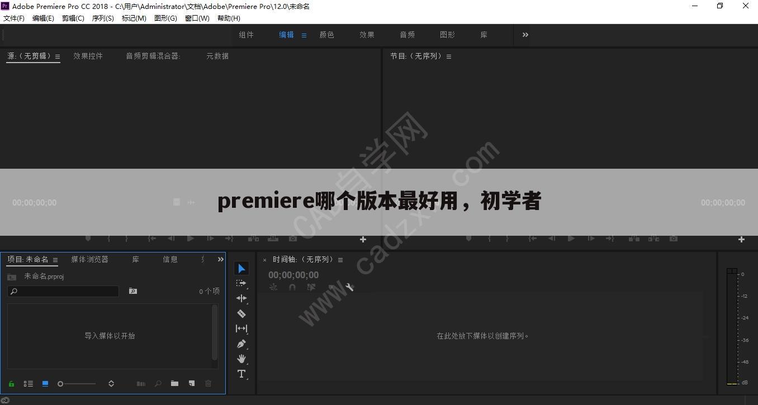
Task: Click Overwrite button in the Source monitor
Action: point(273,238)
